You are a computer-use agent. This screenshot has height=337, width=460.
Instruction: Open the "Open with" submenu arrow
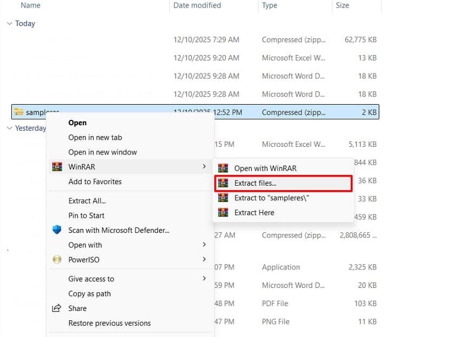coord(205,245)
